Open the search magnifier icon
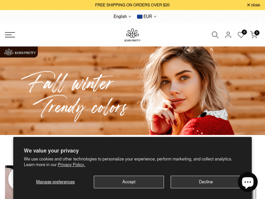This screenshot has height=199, width=265. 215,35
